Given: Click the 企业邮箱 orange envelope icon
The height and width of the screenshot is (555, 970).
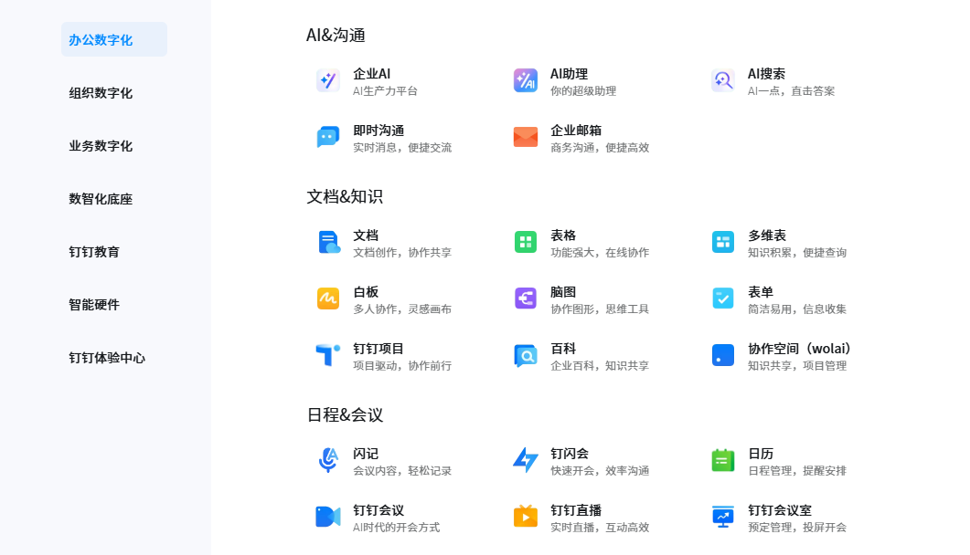Looking at the screenshot, I should tap(525, 138).
